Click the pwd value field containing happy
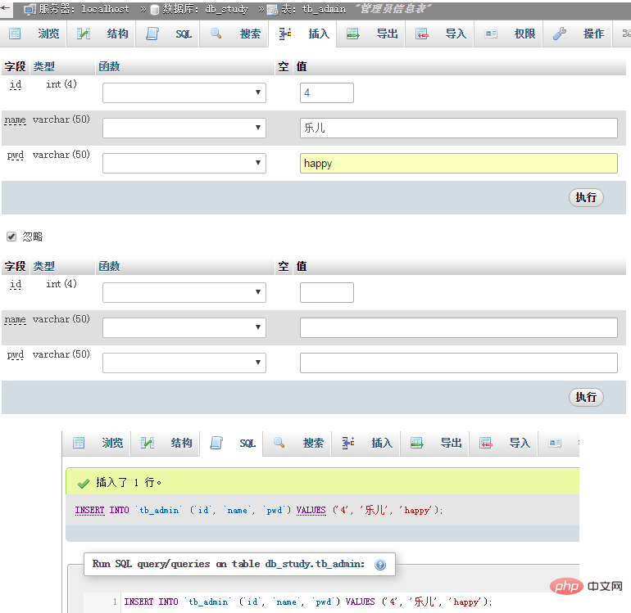This screenshot has width=631, height=613. pos(459,163)
